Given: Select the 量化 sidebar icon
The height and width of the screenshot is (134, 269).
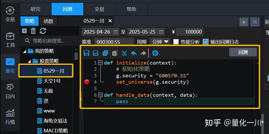Looking at the screenshot, I should pyautogui.click(x=10, y=66).
